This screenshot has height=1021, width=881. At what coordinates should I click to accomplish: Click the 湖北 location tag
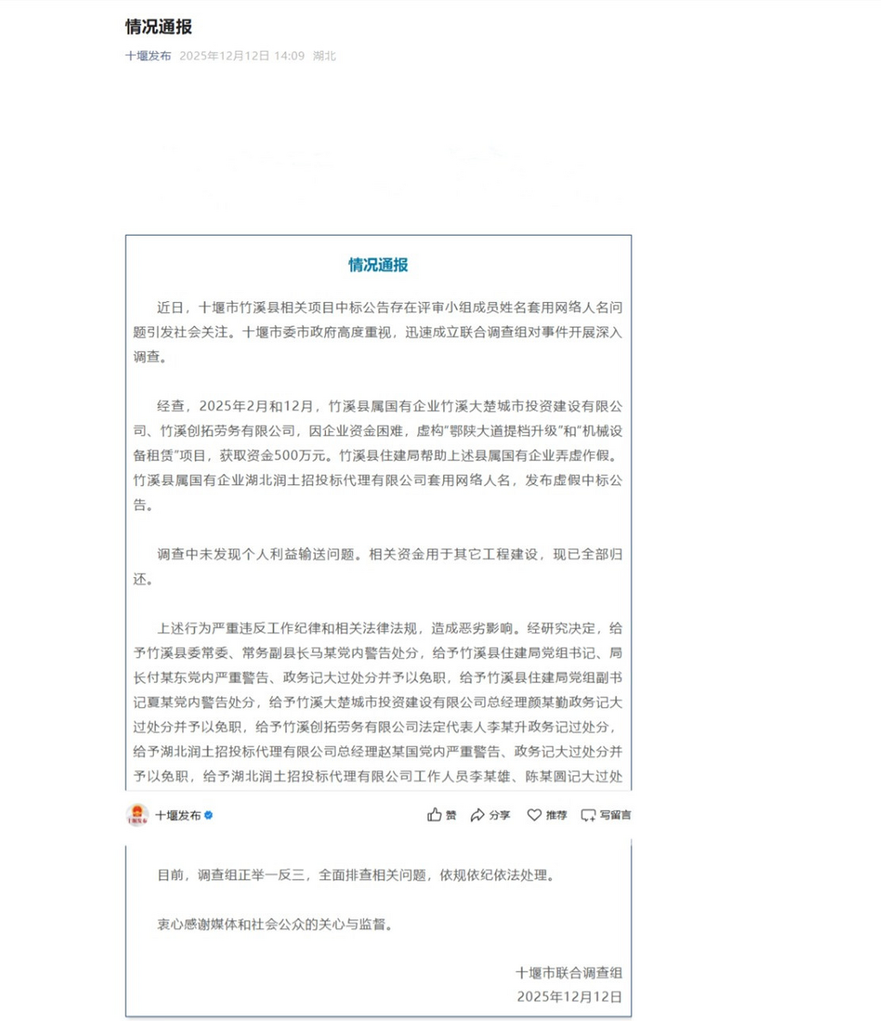[324, 56]
